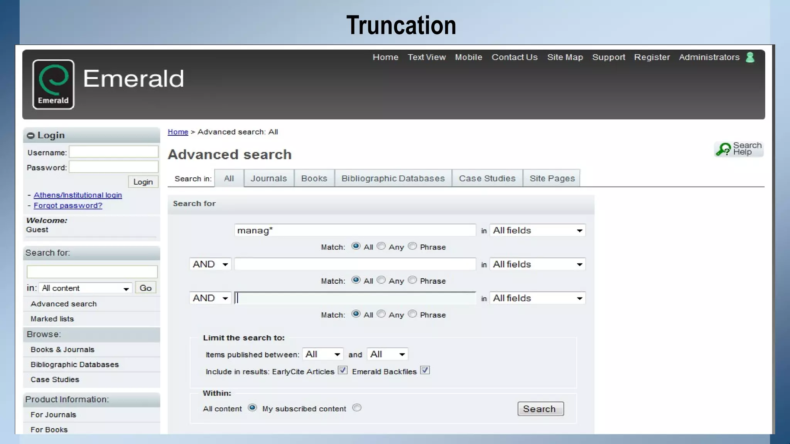This screenshot has width=790, height=444.
Task: Open Marked lists in sidebar
Action: [x=52, y=319]
